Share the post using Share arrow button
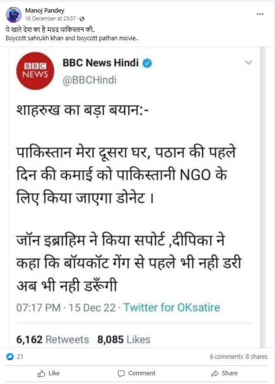The width and height of the screenshot is (275, 384). 224,373
